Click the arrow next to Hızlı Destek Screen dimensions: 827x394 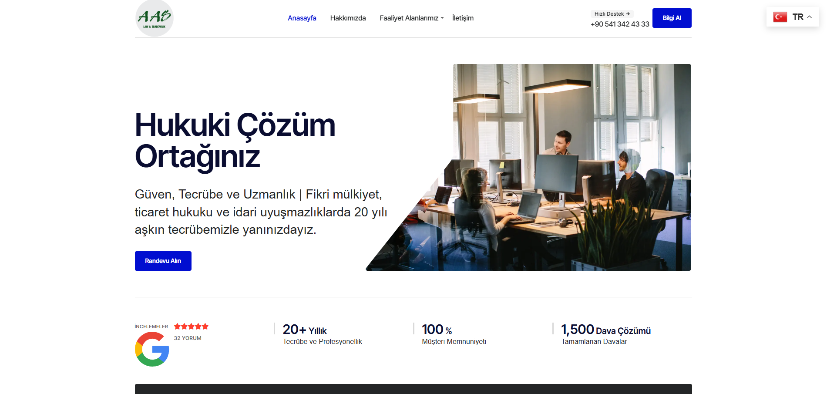tap(628, 14)
